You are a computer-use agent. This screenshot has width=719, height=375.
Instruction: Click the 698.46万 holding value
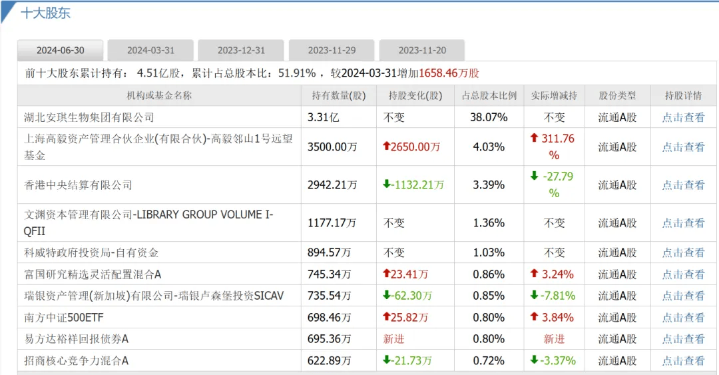tap(330, 318)
